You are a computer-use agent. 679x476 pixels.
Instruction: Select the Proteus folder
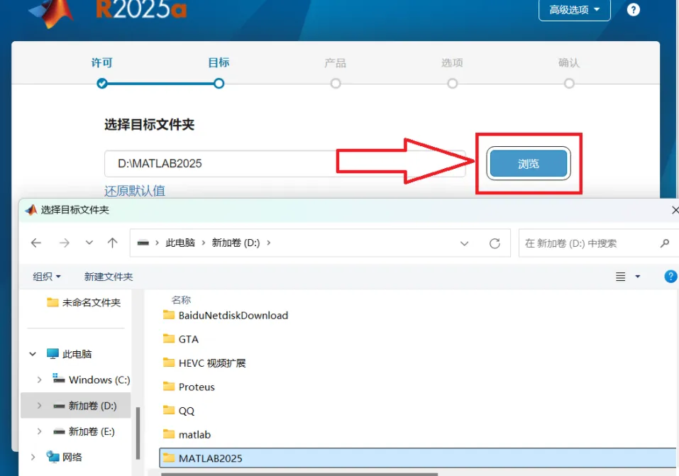(188, 387)
